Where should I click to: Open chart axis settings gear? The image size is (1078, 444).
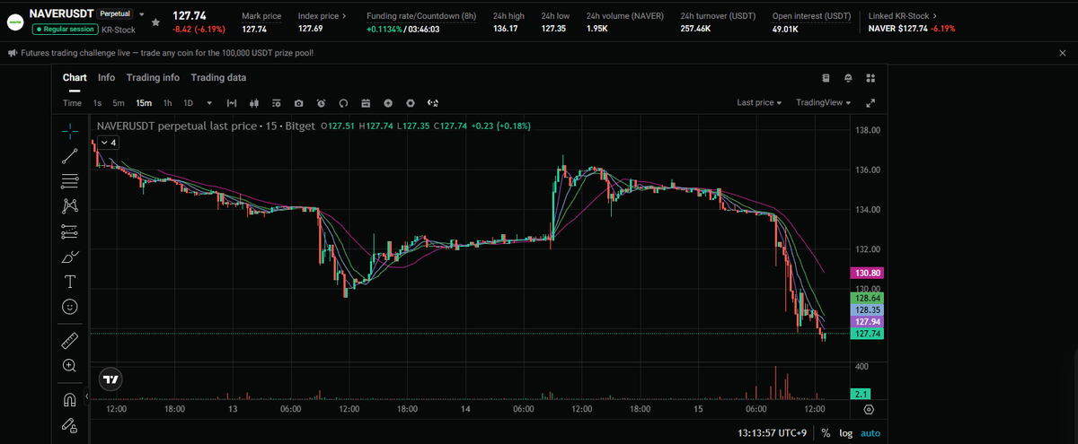(x=868, y=409)
